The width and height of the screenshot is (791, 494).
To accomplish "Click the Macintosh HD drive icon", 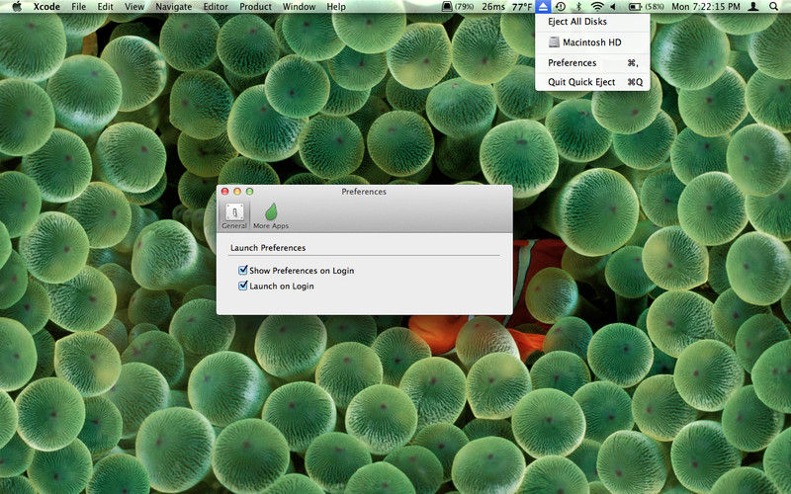I will (x=554, y=42).
